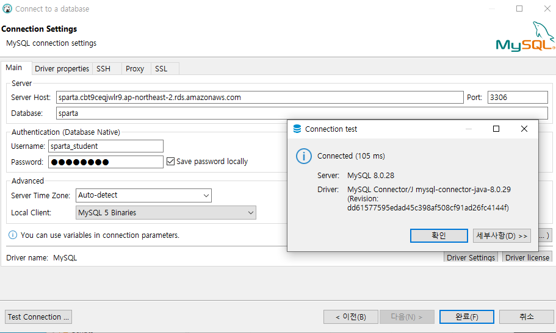Open Driver Settings

click(471, 257)
